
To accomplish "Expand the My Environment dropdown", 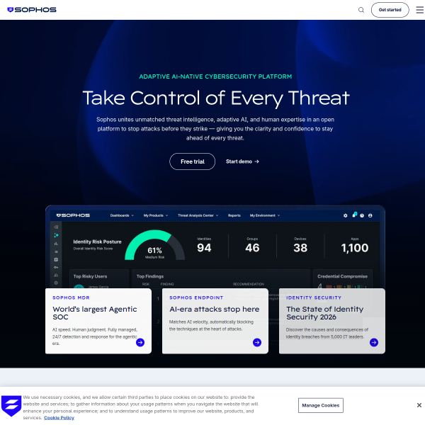I will coord(265,215).
